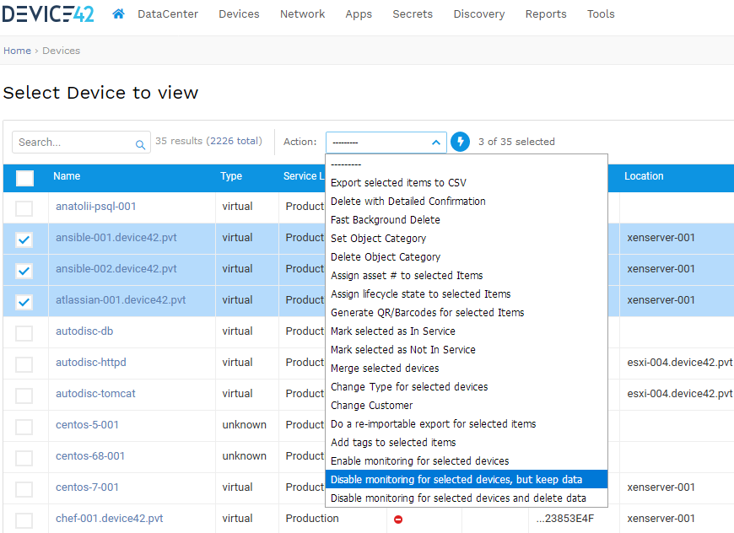Click the Device42 logo
This screenshot has height=533, width=734.
tap(48, 13)
